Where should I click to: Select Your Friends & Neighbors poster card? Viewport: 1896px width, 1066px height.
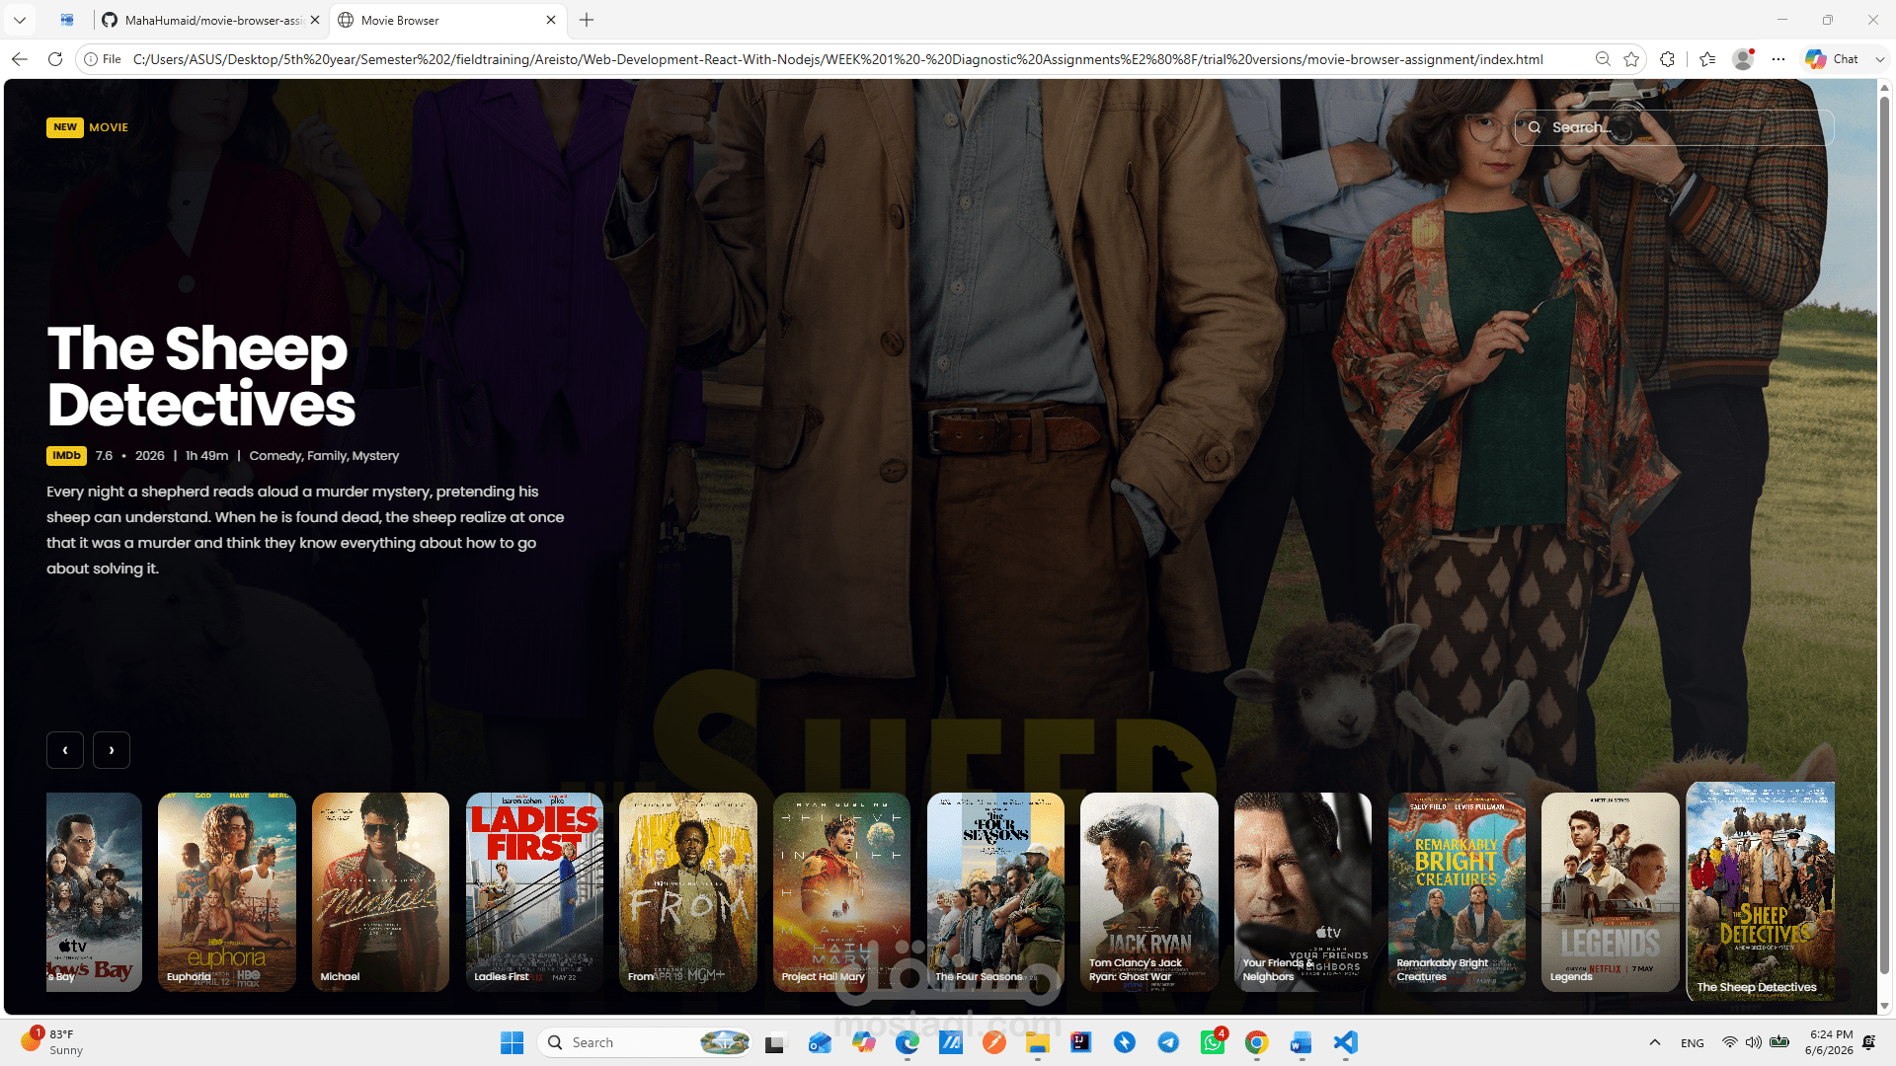pyautogui.click(x=1303, y=892)
